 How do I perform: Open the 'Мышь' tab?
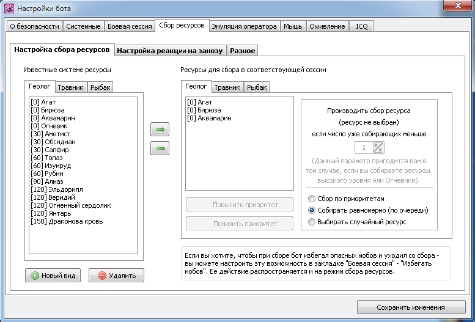click(x=293, y=26)
